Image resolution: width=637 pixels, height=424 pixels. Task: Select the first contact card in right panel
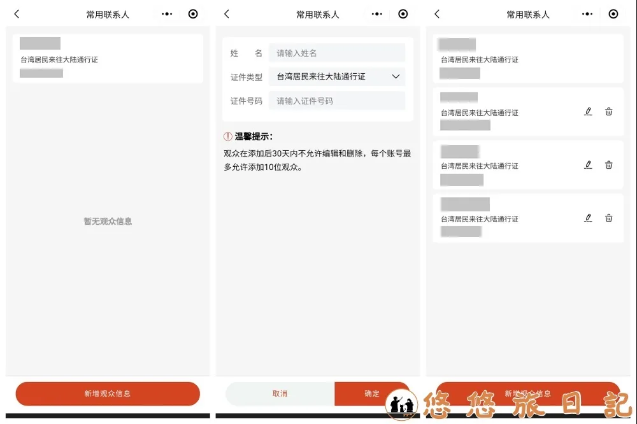pos(528,59)
